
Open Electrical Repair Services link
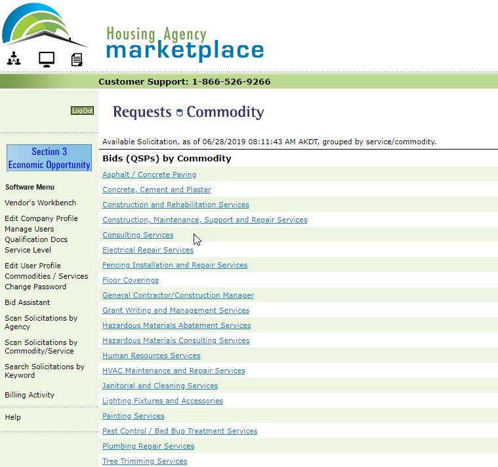tap(148, 250)
